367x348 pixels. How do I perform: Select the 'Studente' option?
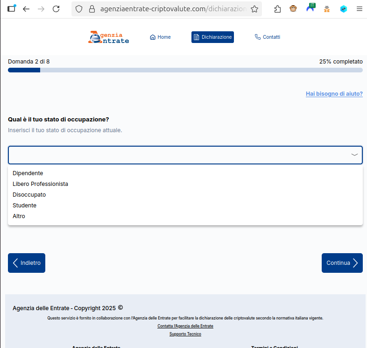pos(25,206)
